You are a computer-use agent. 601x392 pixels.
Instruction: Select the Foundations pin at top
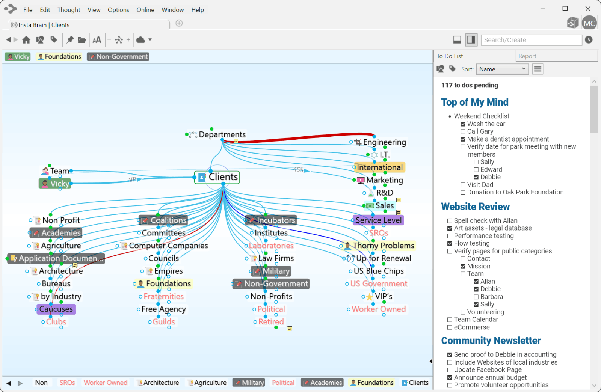click(x=59, y=57)
